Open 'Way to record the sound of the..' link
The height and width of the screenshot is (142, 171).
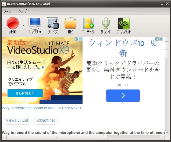(x=29, y=108)
